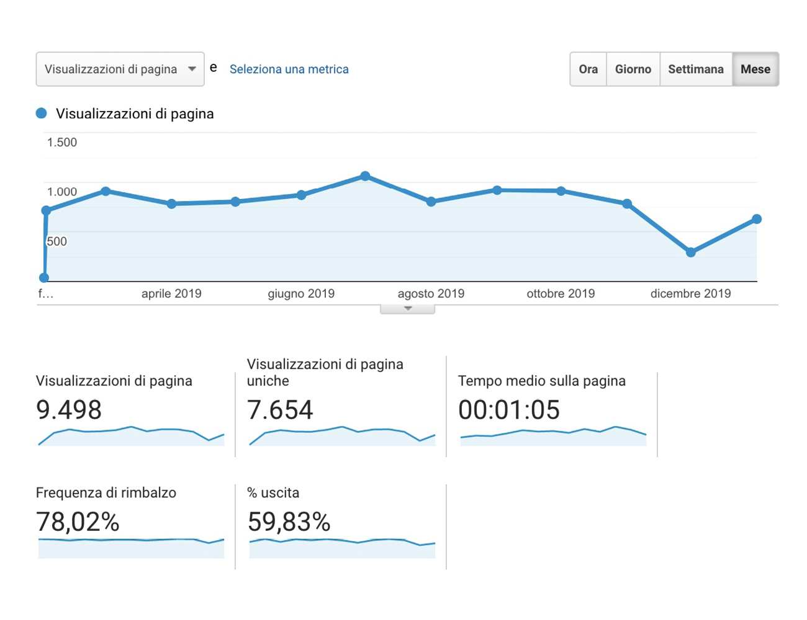
Task: Switch the chart to Ora granularity
Action: click(x=588, y=69)
